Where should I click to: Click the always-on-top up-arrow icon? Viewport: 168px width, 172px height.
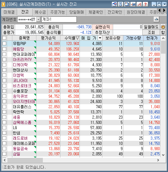tap(121, 4)
